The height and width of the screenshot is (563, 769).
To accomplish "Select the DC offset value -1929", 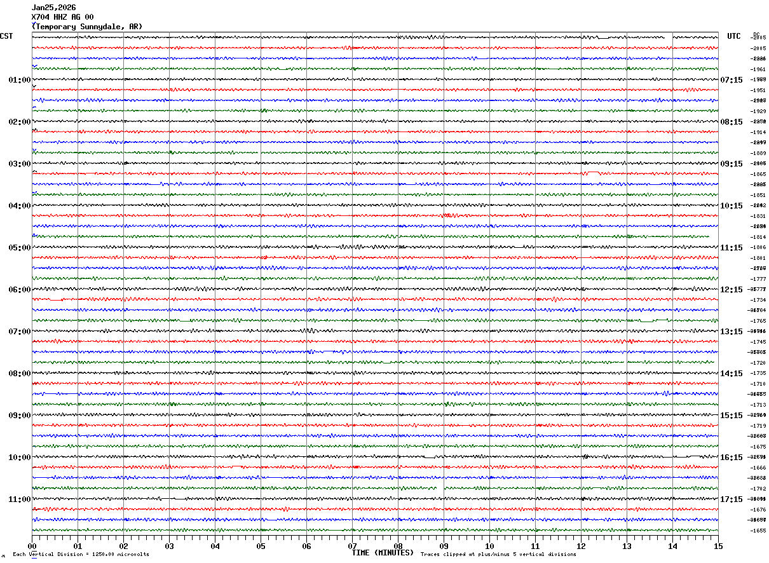I will (758, 111).
